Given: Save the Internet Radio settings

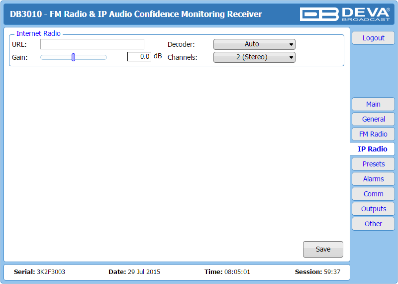Looking at the screenshot, I should (x=323, y=249).
